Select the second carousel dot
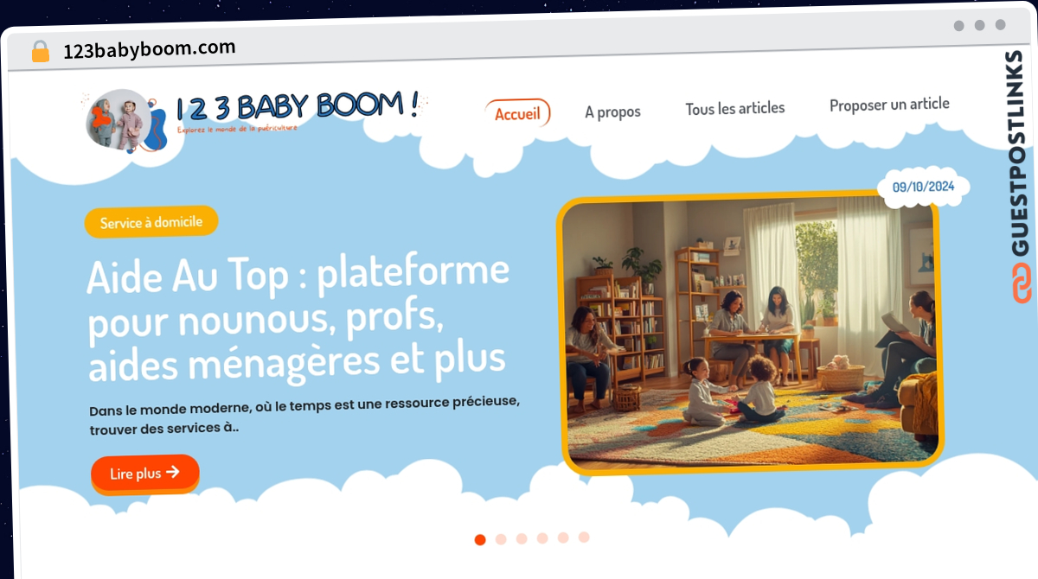Viewport: 1038px width, 579px height. coord(501,539)
